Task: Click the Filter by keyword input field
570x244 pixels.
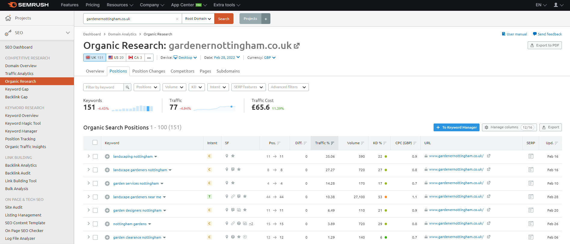Action: pyautogui.click(x=103, y=87)
